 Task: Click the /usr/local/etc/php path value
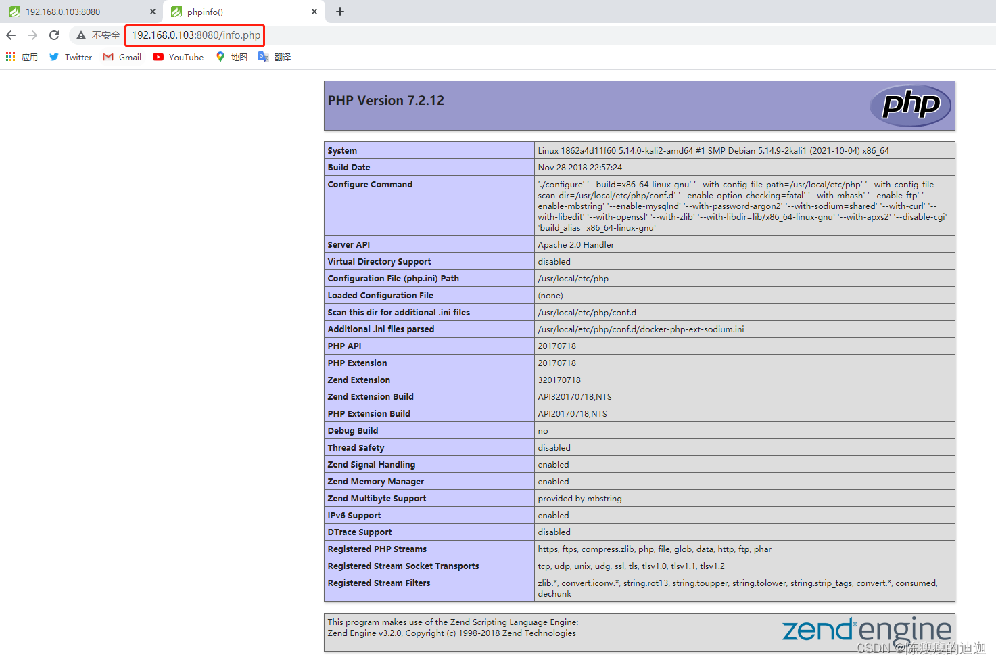click(x=573, y=278)
